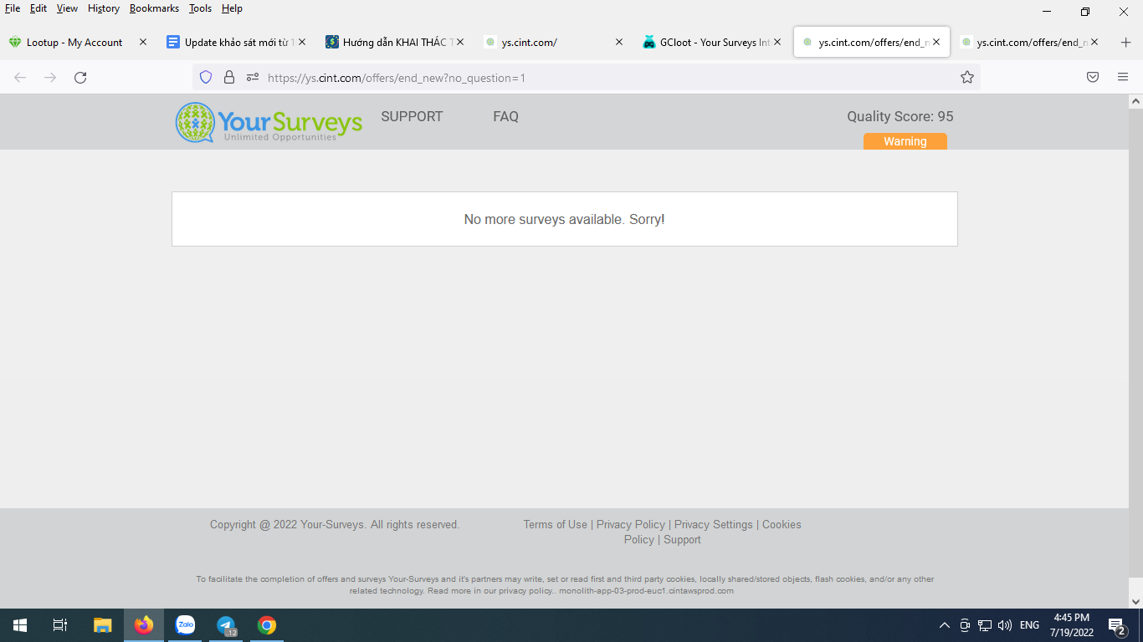Click the "Quality Score: 95" text

coord(900,117)
